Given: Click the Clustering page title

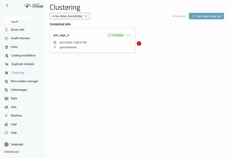Looking at the screenshot, I should click(65, 7).
